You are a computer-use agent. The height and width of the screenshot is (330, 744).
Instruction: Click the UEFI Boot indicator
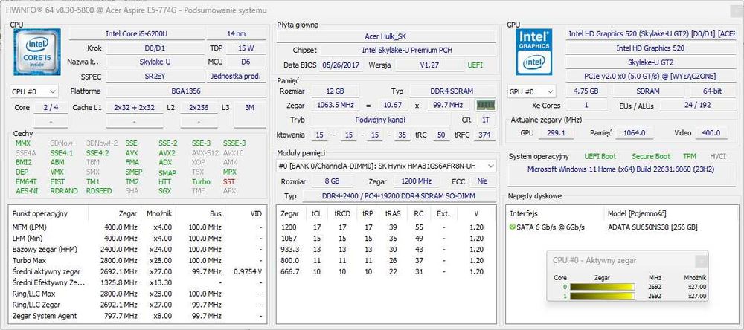click(600, 156)
